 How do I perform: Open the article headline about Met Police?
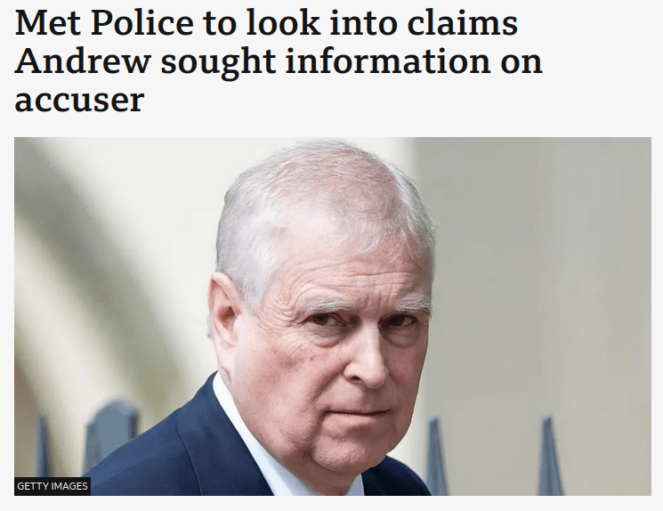pyautogui.click(x=279, y=61)
